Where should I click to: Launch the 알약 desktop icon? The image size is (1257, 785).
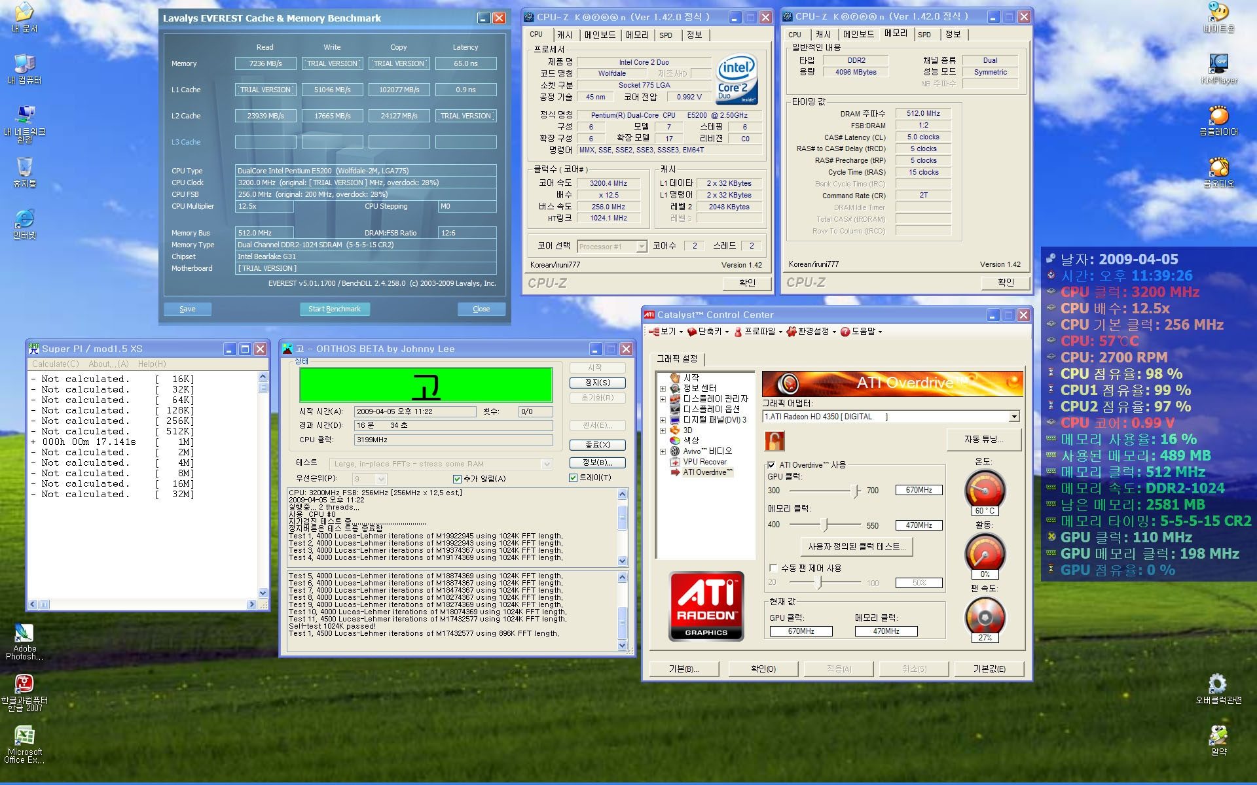point(1218,741)
